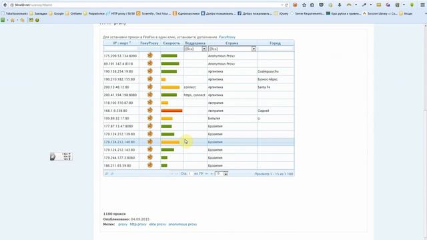
Task: Go back with browser back arrow
Action: pyautogui.click(x=5, y=5)
